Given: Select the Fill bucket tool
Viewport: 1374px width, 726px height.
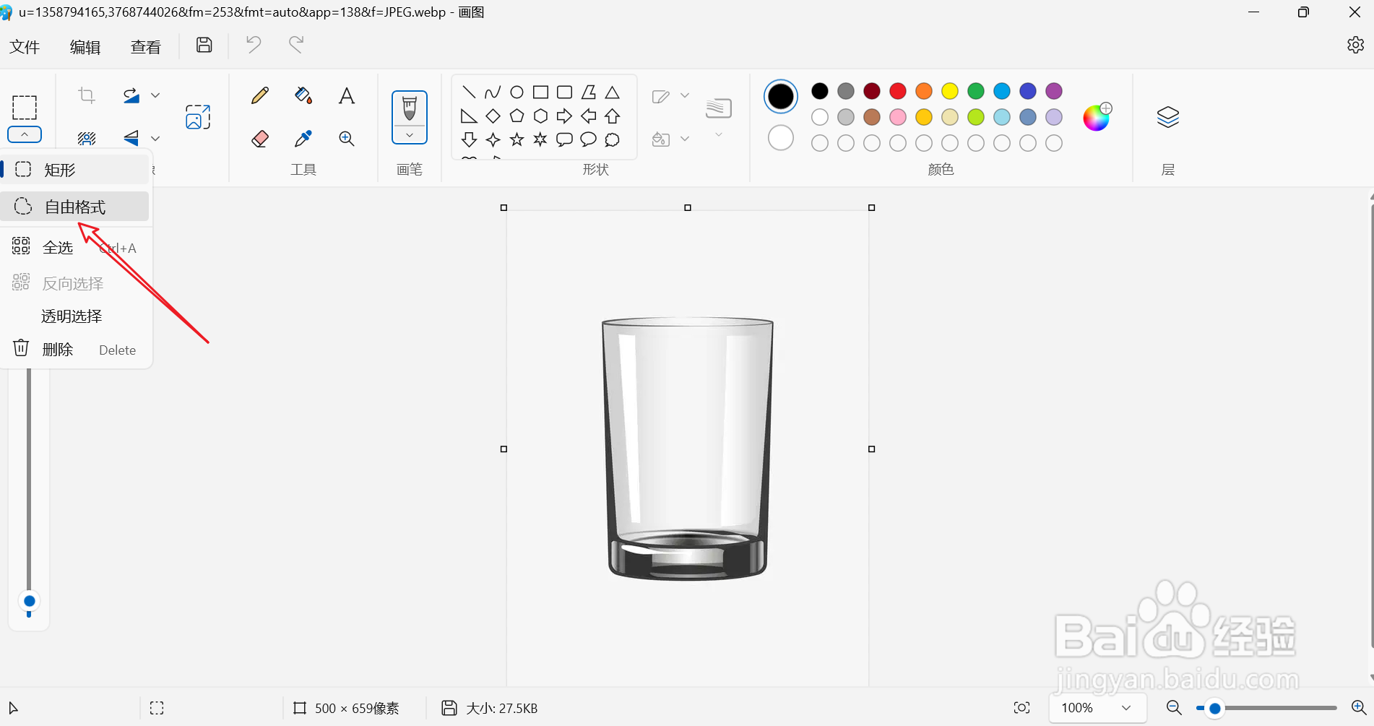Looking at the screenshot, I should 303,95.
